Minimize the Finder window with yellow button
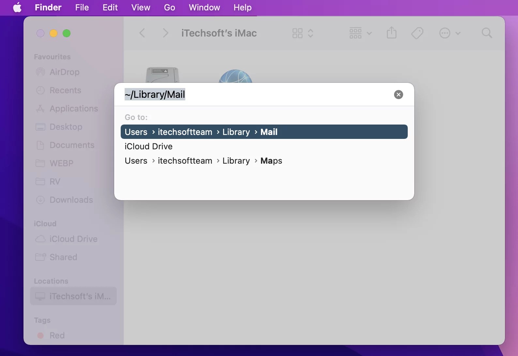This screenshot has height=356, width=518. (53, 33)
